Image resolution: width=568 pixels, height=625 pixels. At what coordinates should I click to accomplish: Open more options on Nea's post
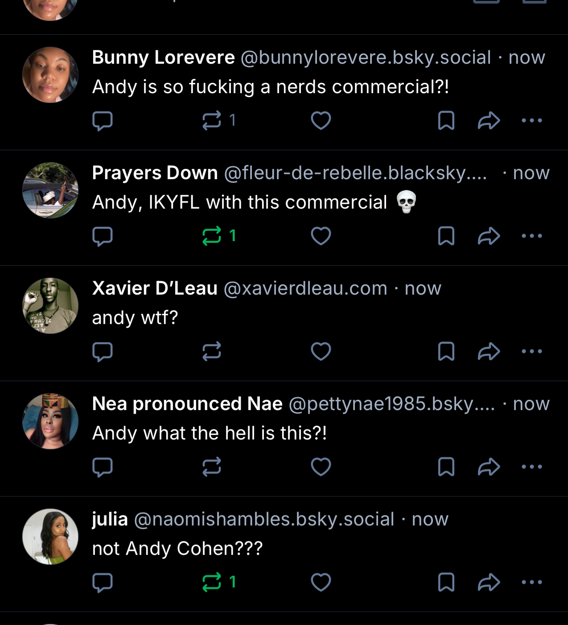532,467
